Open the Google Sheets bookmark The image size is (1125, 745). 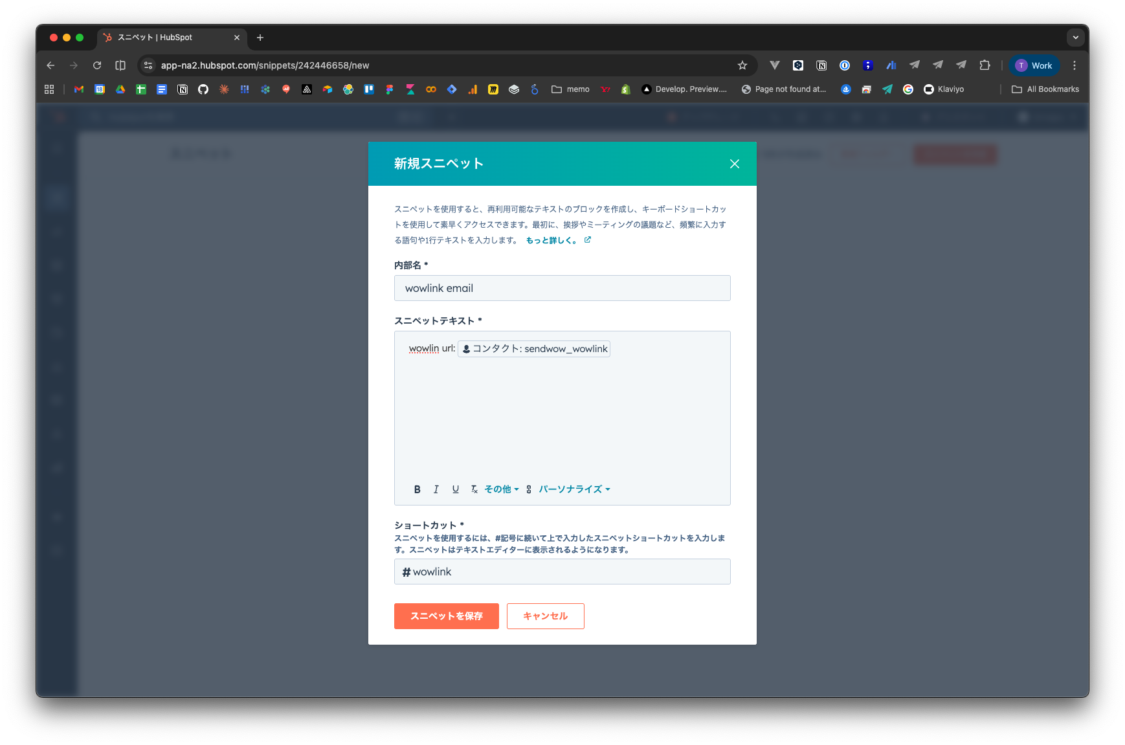pos(141,89)
